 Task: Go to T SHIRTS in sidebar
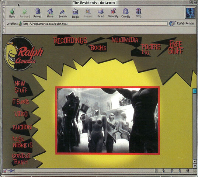click(21, 102)
